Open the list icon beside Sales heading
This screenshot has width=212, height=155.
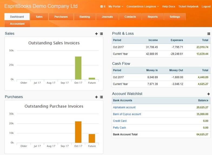[x=101, y=34]
